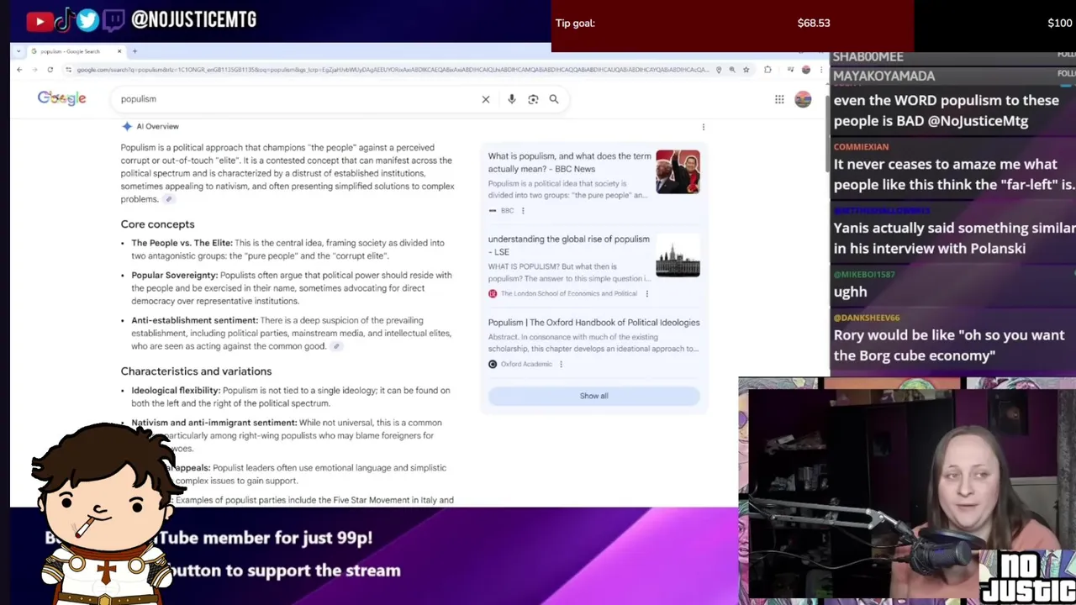Click the COMMIEXIAN chat username
Viewport: 1076px width, 605px height.
[x=861, y=147]
